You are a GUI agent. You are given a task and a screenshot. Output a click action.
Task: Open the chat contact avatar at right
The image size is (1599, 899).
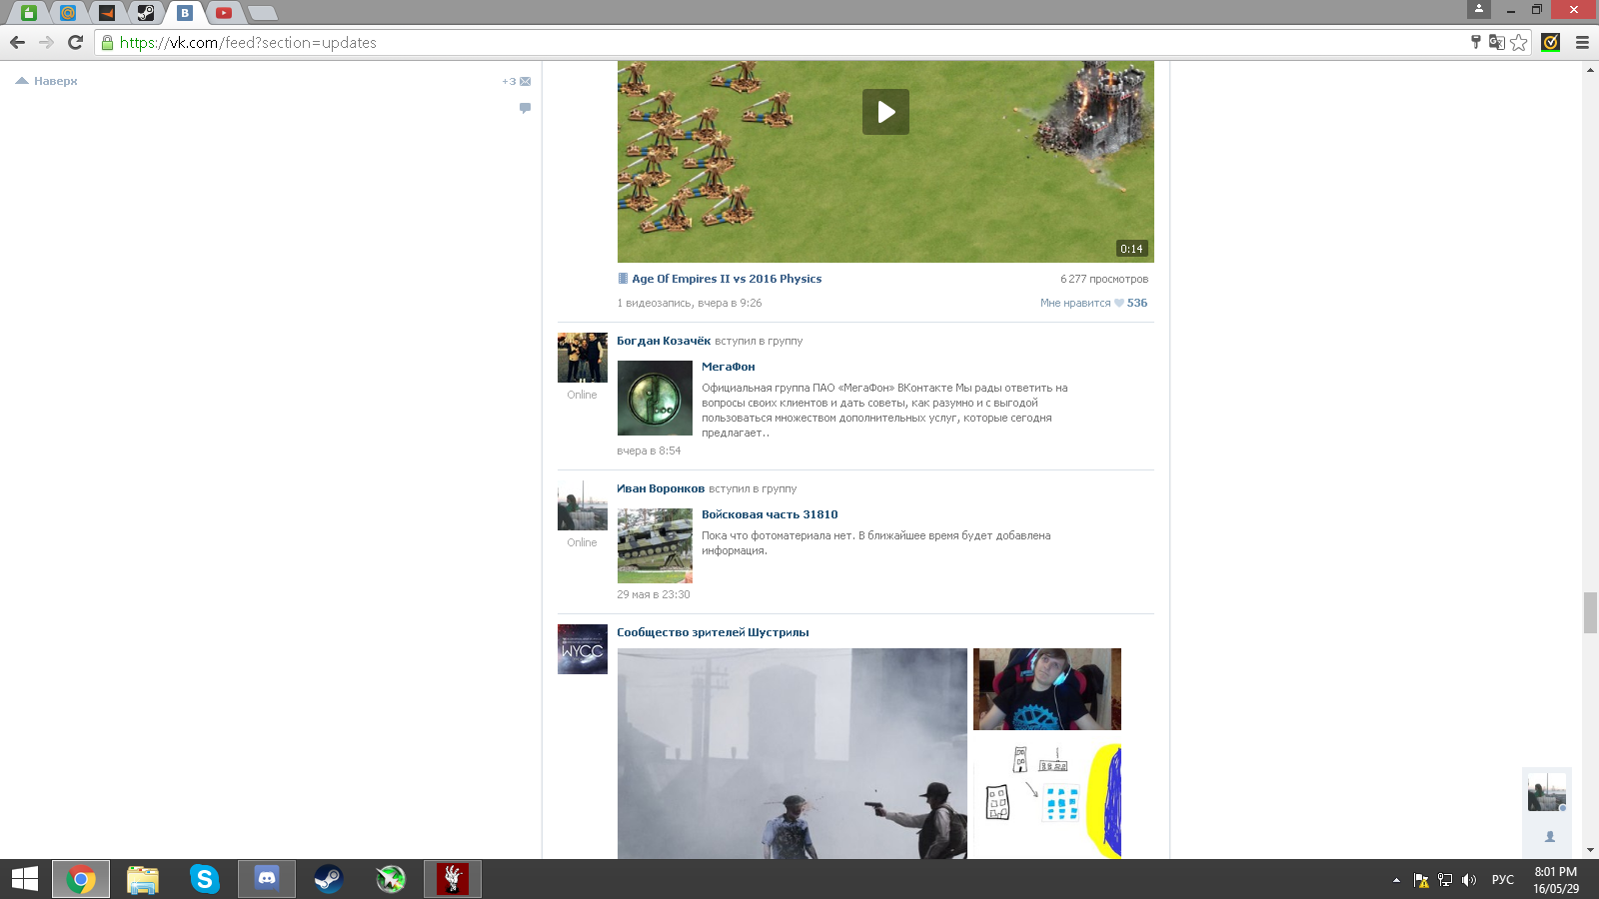[x=1547, y=792]
